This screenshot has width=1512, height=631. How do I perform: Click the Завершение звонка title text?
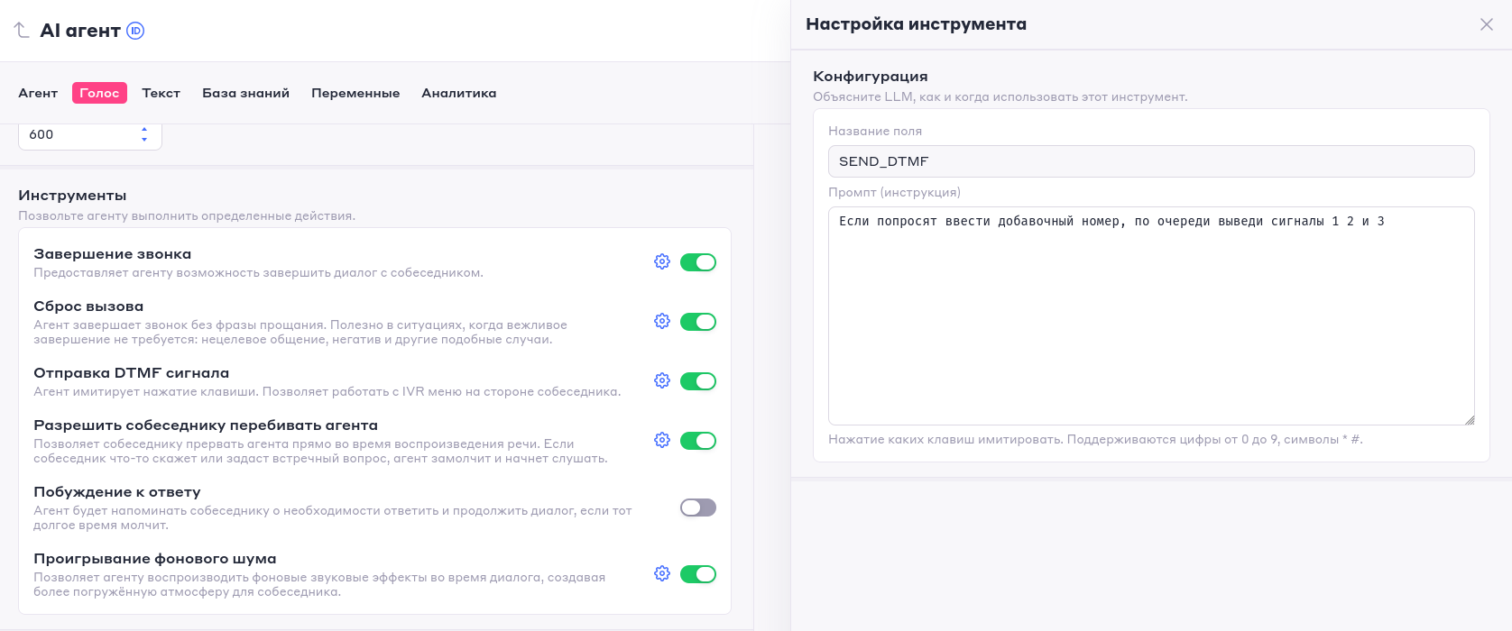(113, 254)
